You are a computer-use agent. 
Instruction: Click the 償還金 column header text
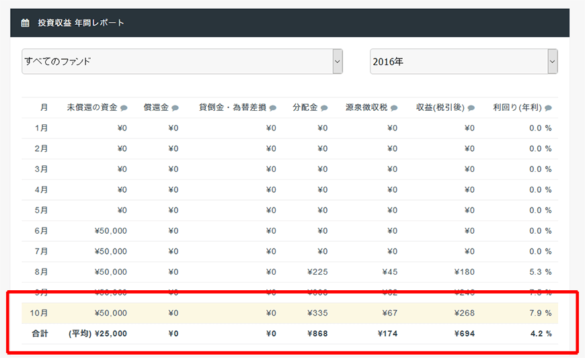156,107
